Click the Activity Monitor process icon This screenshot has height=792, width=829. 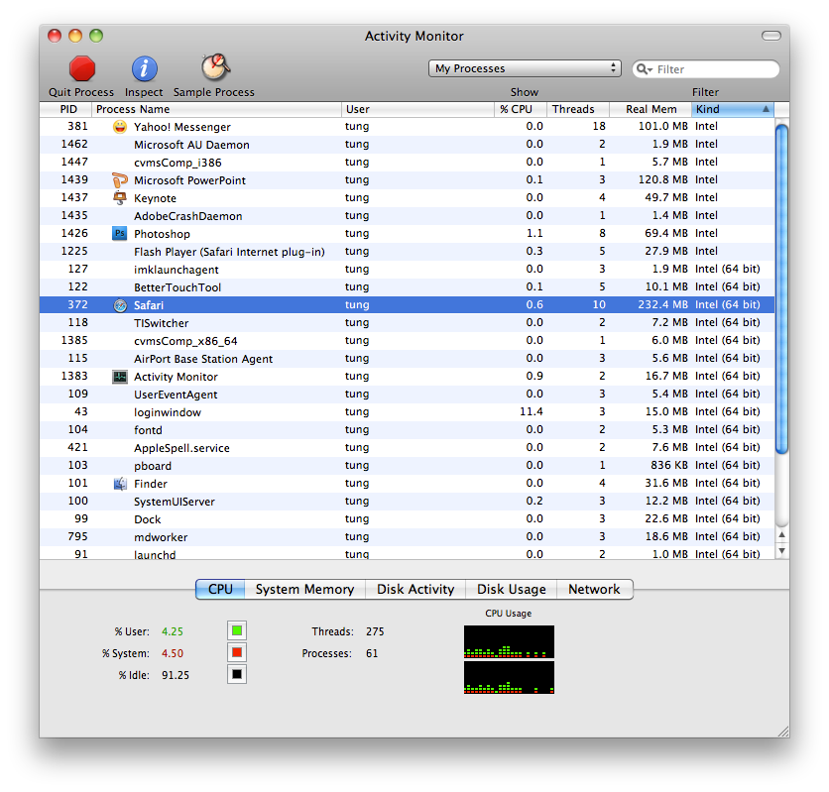click(120, 377)
